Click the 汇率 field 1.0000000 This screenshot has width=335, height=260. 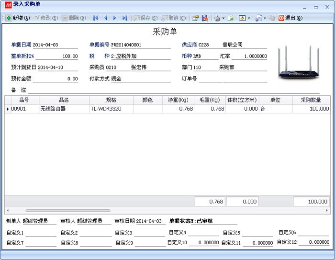pos(249,56)
